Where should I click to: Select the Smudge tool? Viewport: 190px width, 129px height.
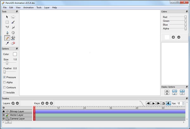coord(13,27)
